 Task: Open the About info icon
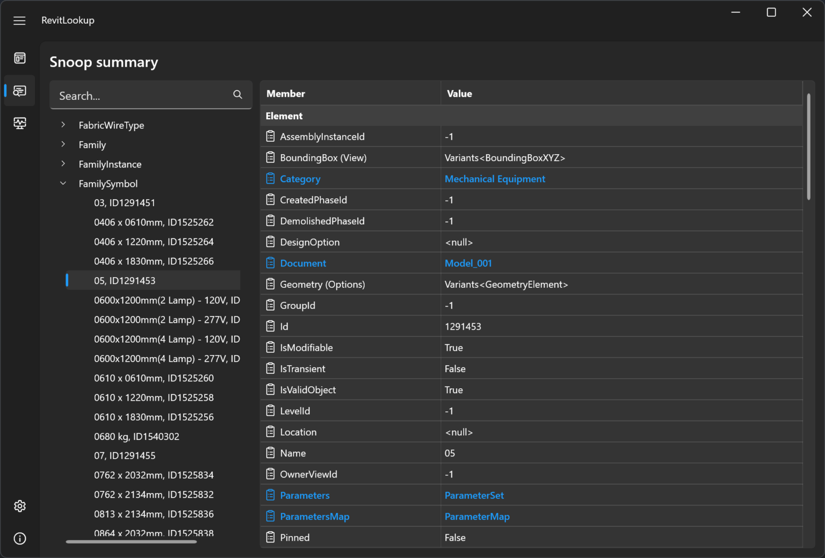19,538
